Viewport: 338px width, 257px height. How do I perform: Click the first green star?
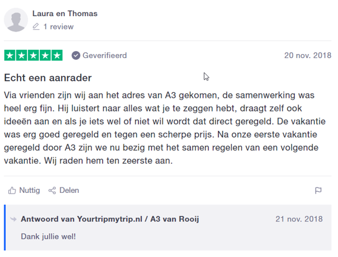[x=10, y=55]
